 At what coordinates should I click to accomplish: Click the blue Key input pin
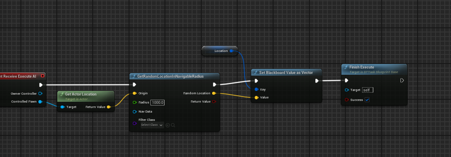click(x=256, y=90)
